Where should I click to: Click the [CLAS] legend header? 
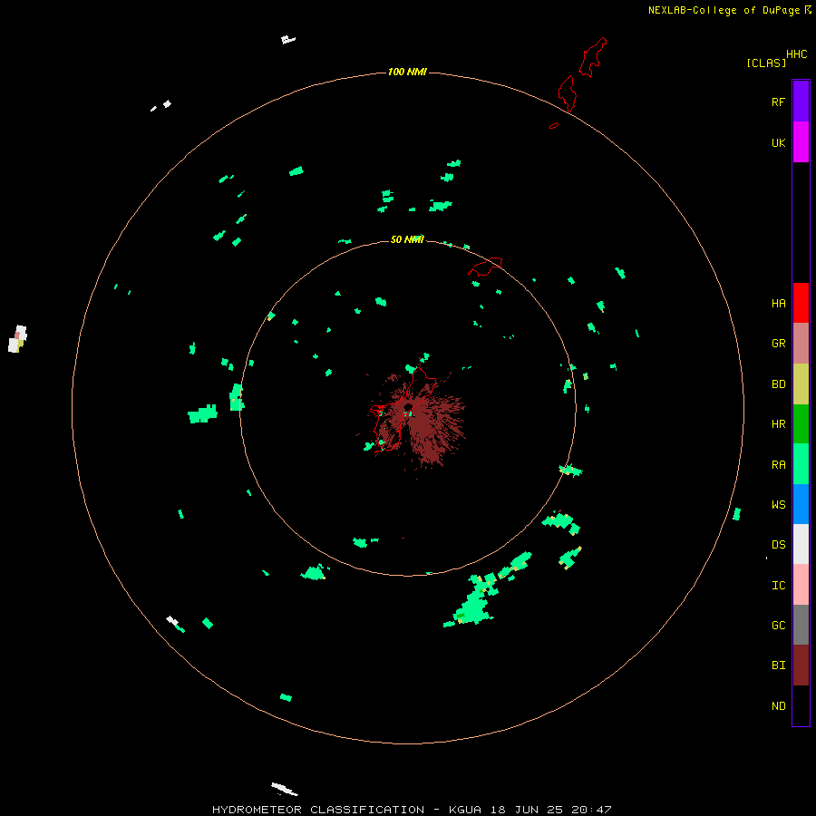(x=766, y=63)
